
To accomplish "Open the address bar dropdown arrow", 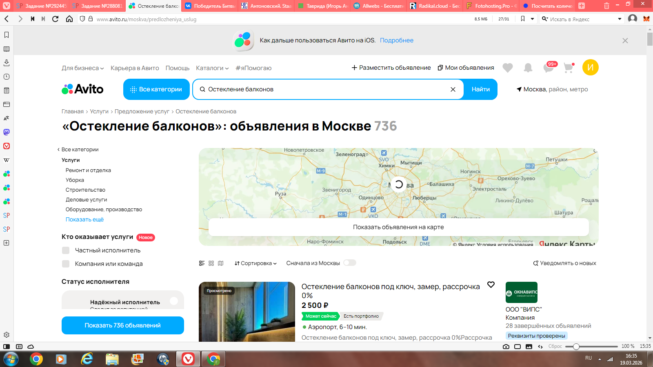I will [532, 19].
